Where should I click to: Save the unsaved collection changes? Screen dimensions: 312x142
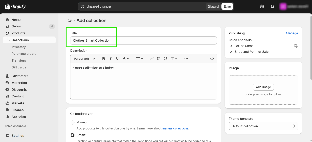pos(227,7)
